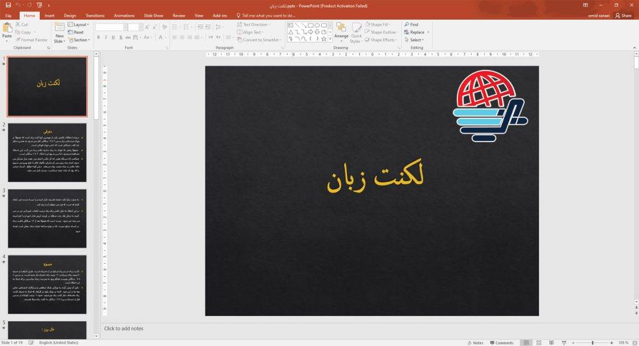Image resolution: width=639 pixels, height=346 pixels.
Task: Select slide 4 thumbnail in the panel
Action: click(47, 284)
